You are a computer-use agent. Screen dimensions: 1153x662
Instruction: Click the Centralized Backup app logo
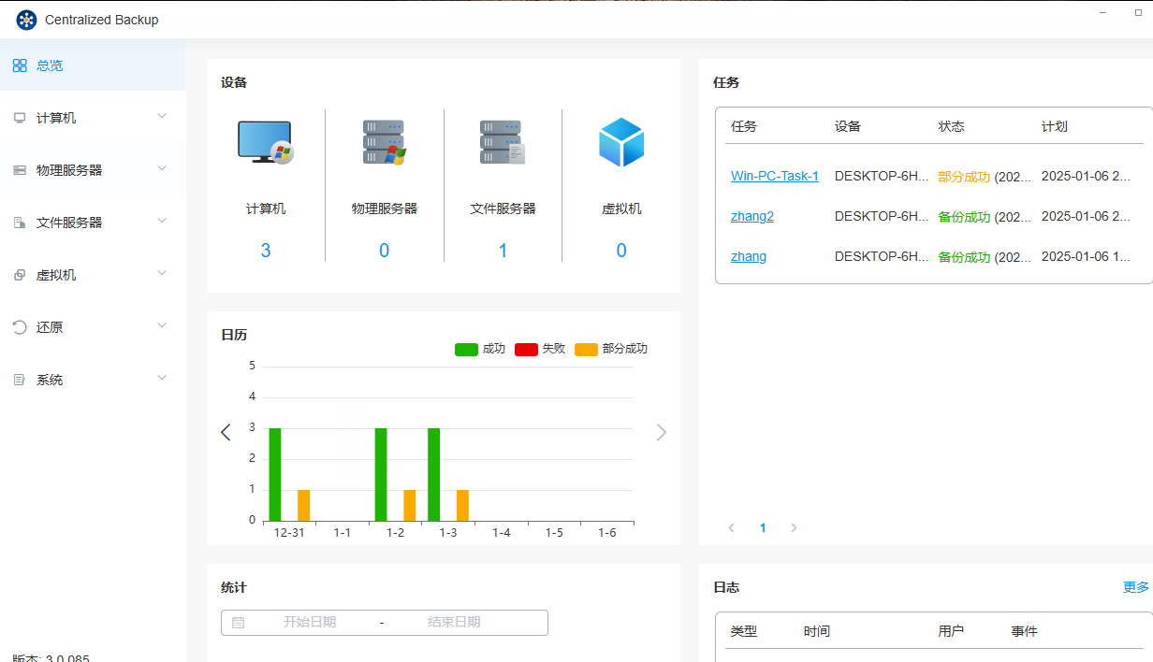[26, 20]
